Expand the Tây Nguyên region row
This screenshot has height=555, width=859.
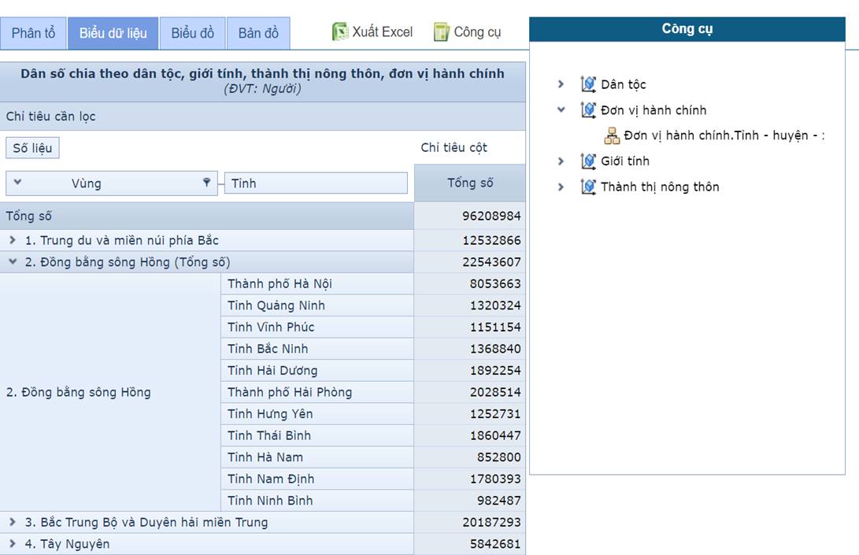click(13, 544)
